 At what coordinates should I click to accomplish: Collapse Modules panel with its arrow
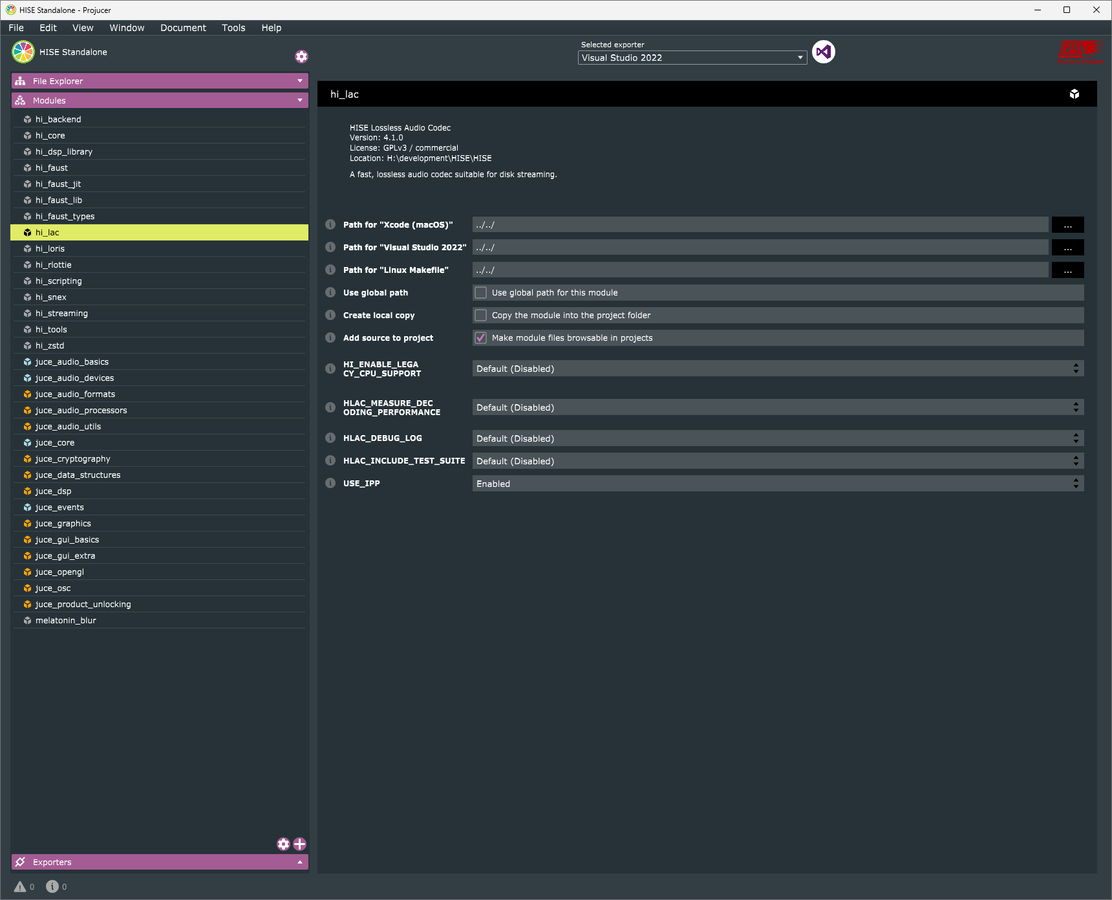tap(300, 101)
